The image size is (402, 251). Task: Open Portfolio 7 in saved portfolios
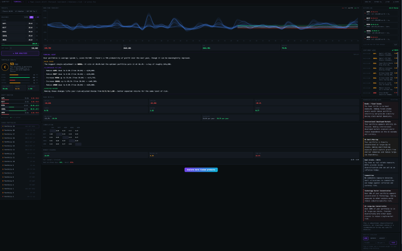pos(20,173)
